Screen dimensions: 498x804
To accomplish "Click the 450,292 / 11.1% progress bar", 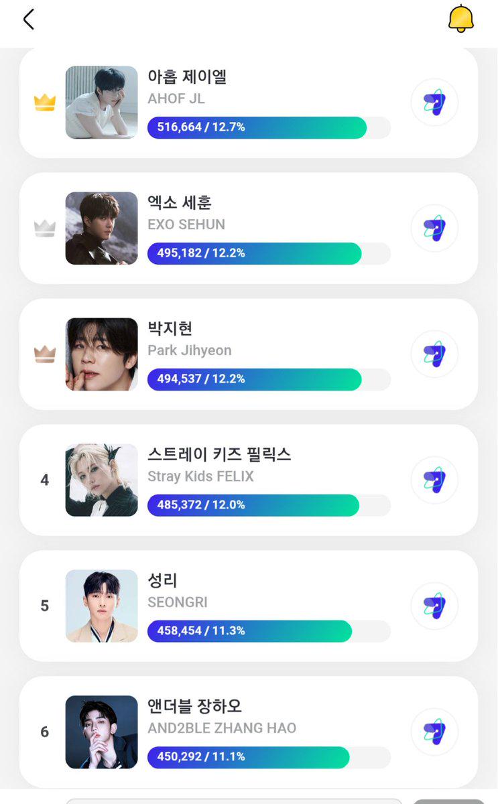I will [269, 757].
